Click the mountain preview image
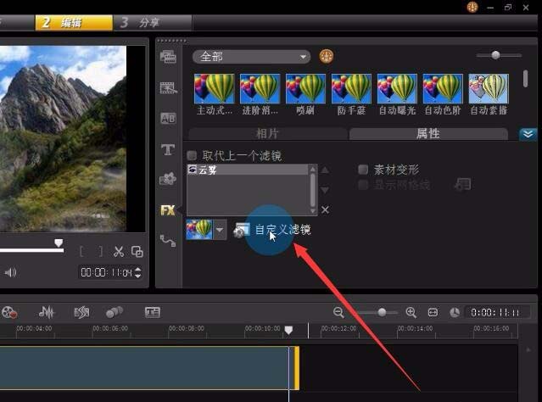This screenshot has height=402, width=542. click(x=63, y=138)
